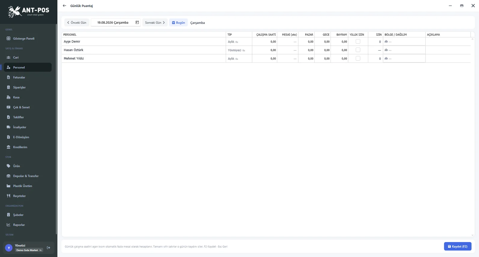Check Yıllık İzin for Mehmet Yıldız

[x=358, y=58]
